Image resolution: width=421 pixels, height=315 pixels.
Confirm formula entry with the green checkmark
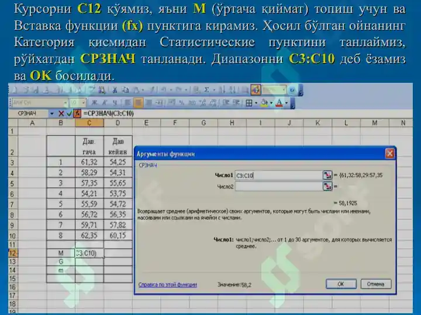[x=69, y=114]
